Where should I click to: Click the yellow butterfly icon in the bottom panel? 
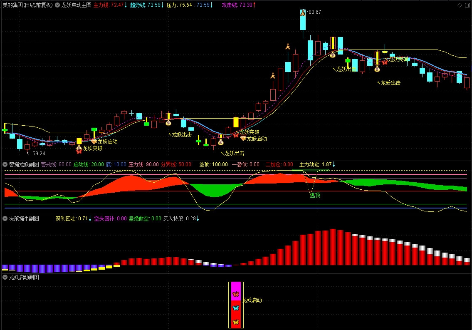pos(236,322)
